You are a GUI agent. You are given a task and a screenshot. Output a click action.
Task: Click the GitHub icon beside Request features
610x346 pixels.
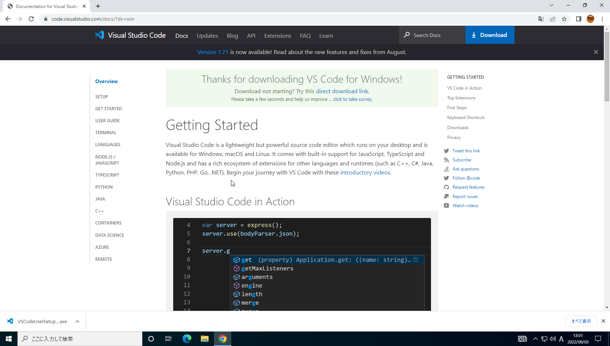[446, 187]
